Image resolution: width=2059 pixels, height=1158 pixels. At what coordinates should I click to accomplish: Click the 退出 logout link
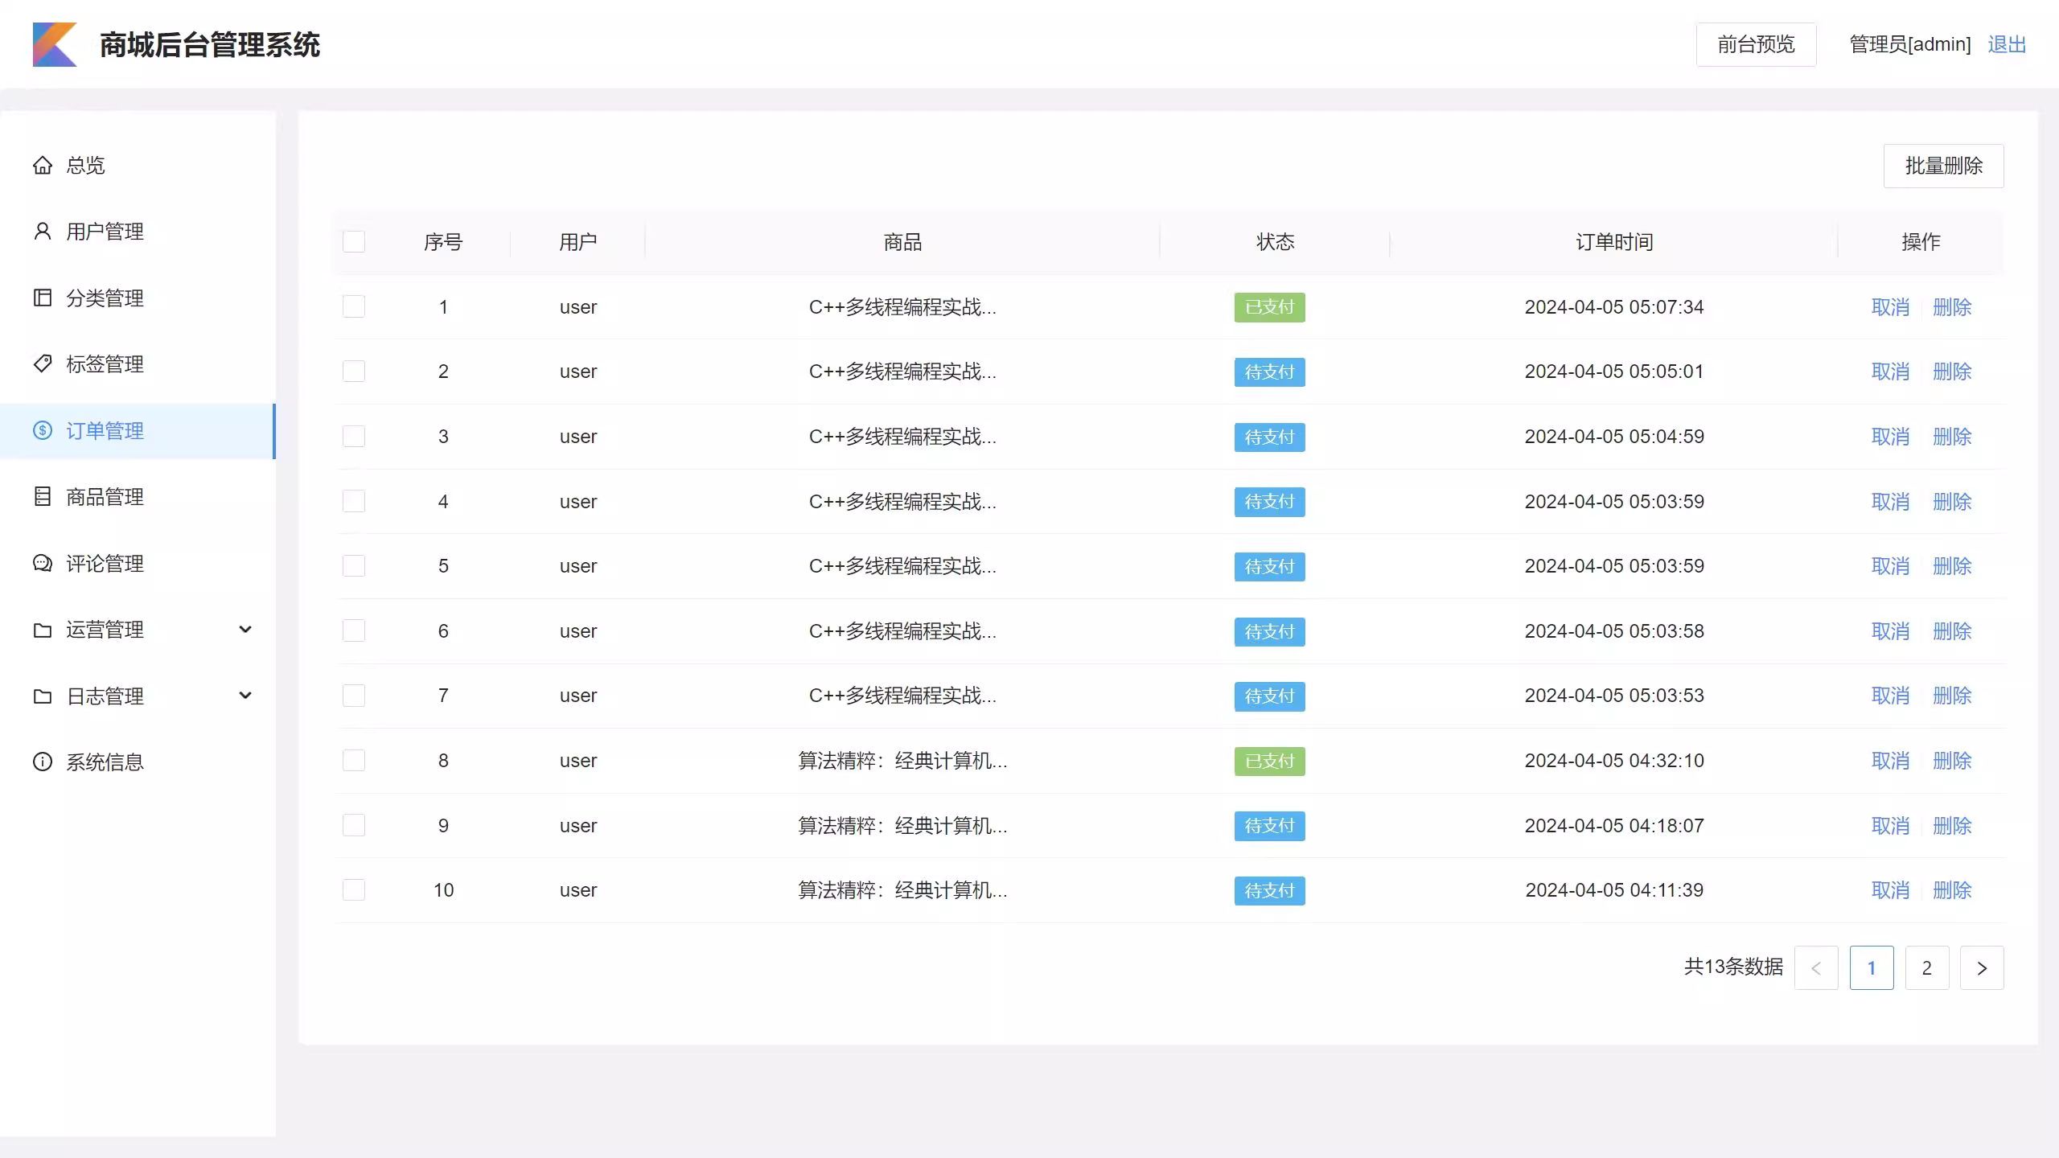pyautogui.click(x=2007, y=44)
